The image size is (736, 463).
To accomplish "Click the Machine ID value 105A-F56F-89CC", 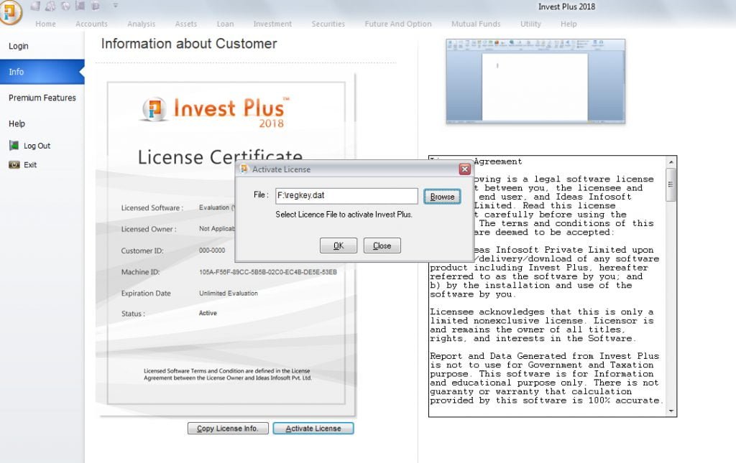I will tap(268, 272).
